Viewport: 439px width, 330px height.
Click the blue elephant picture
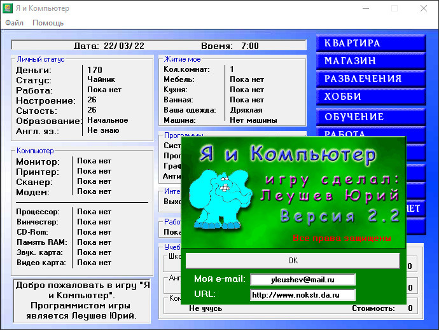coord(220,199)
